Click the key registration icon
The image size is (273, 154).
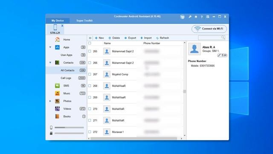tap(190, 17)
